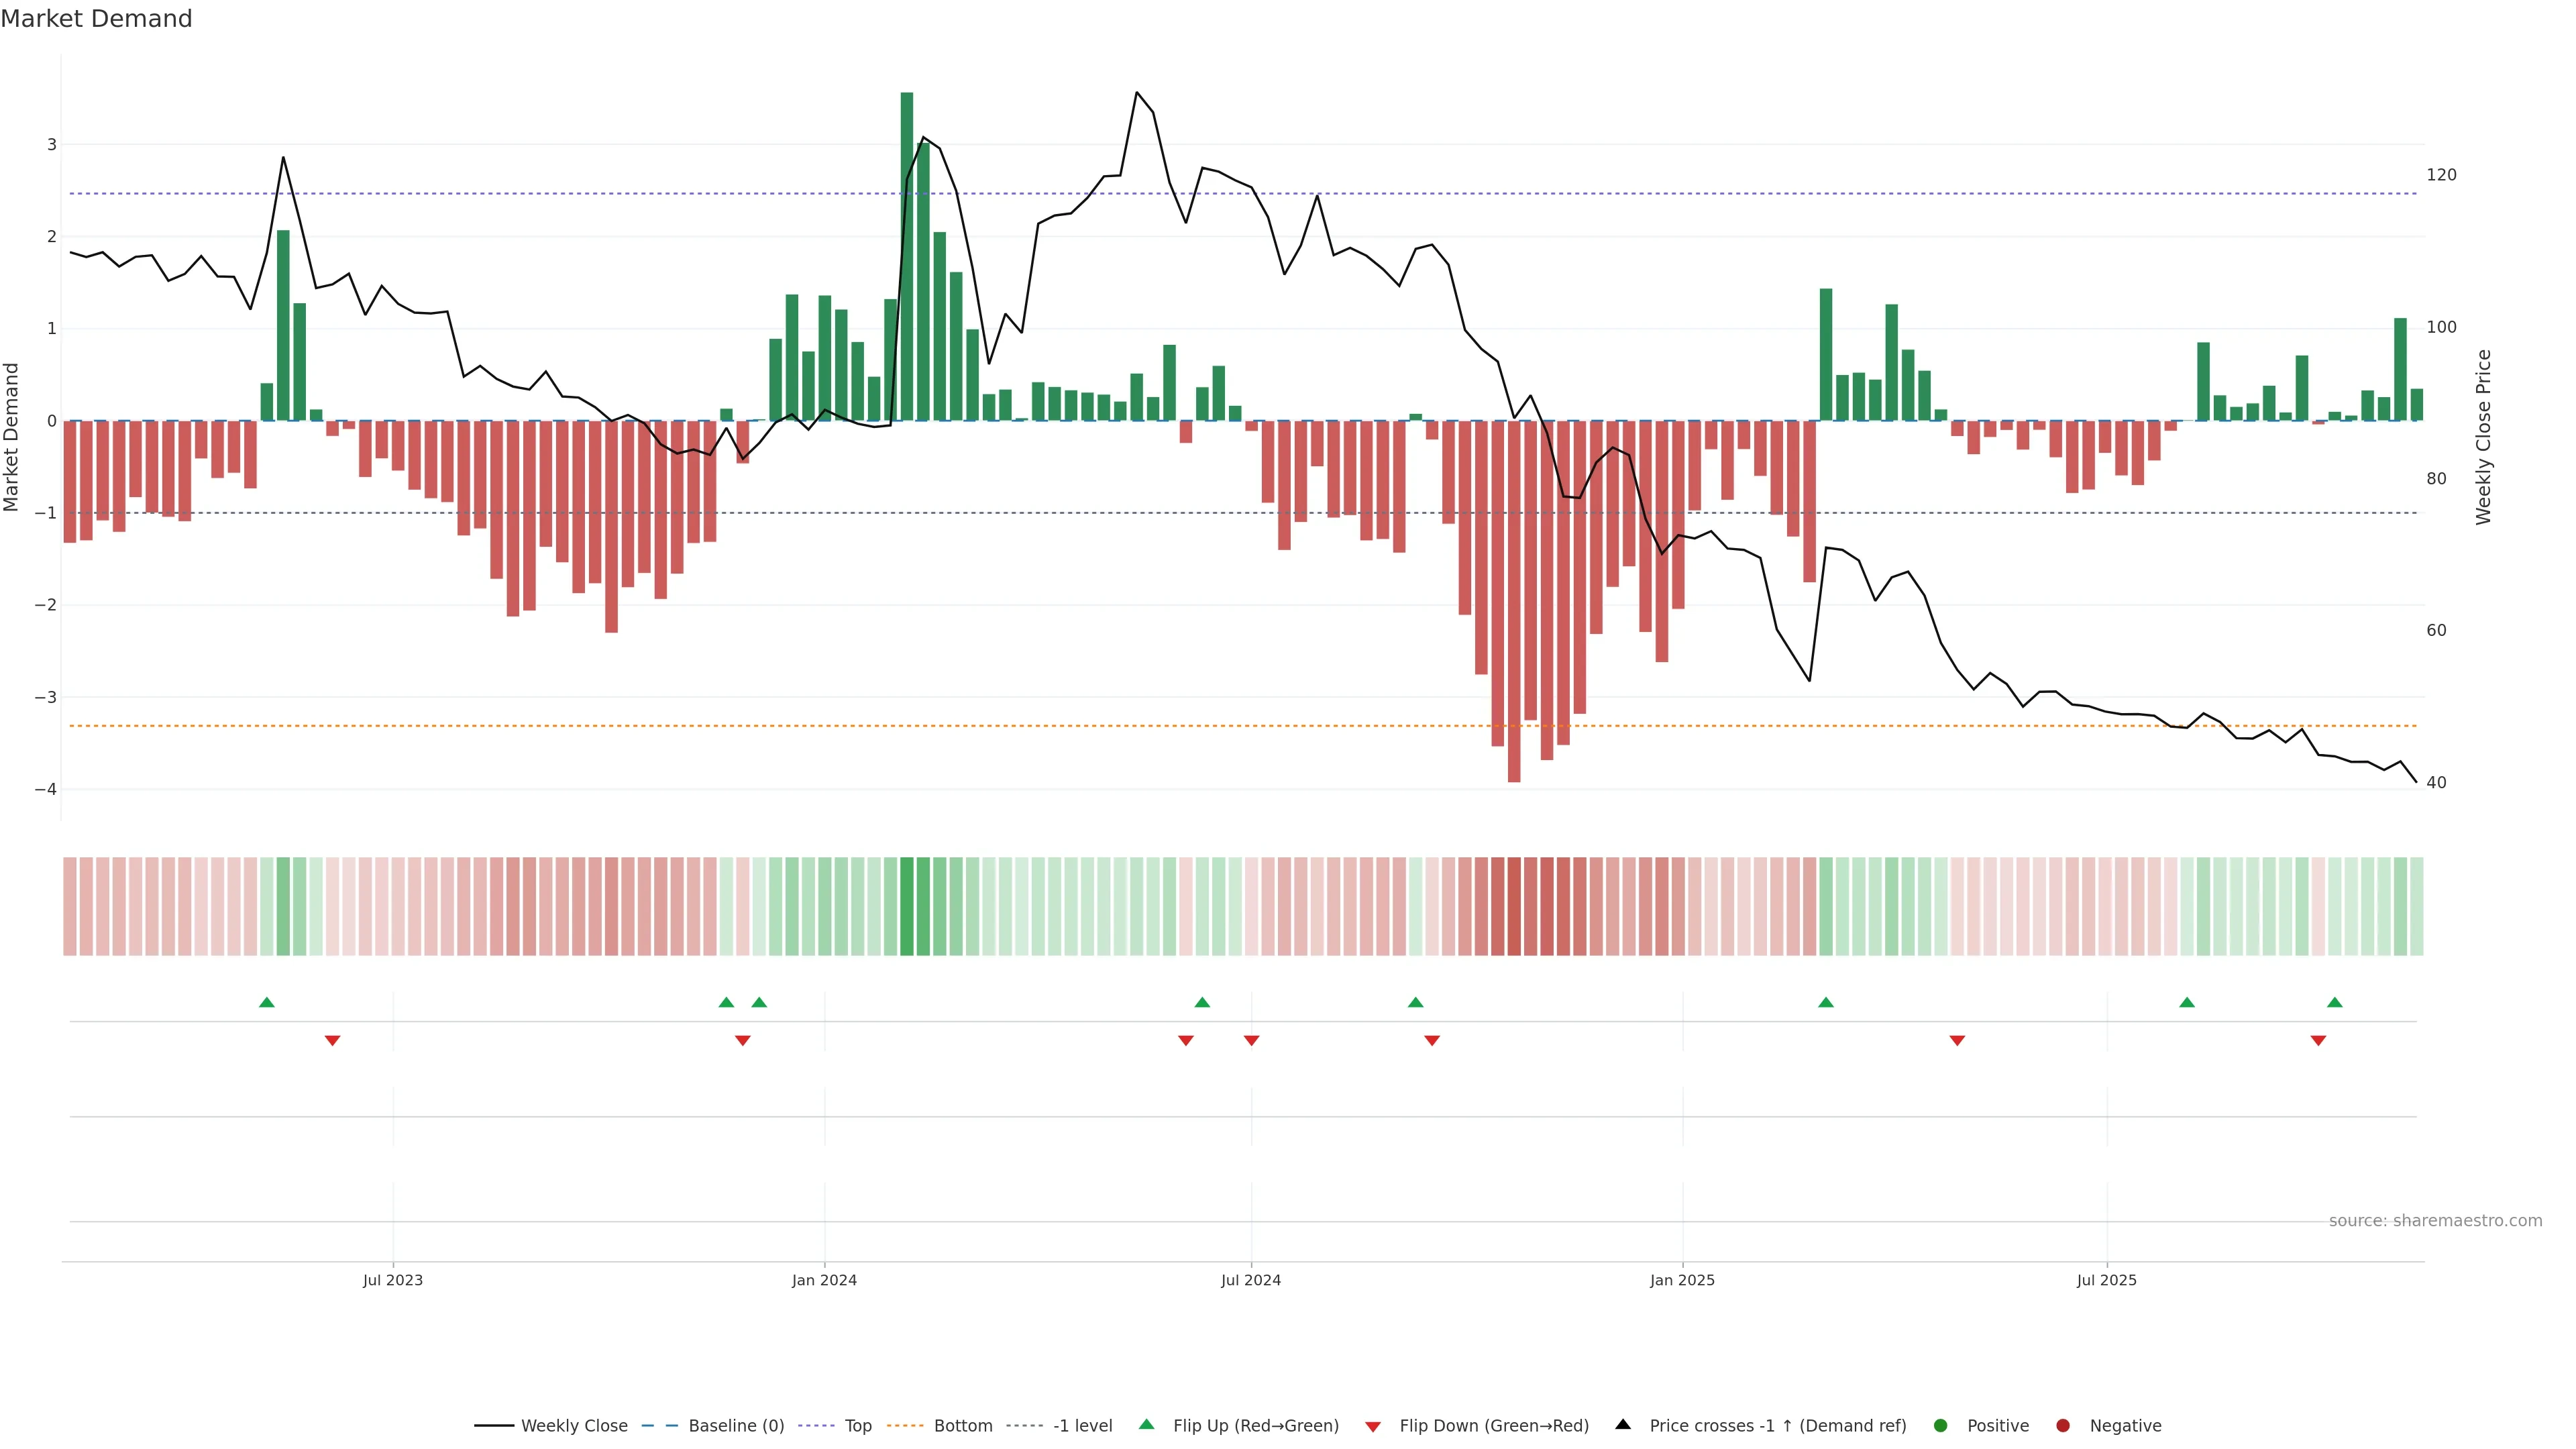This screenshot has width=2576, height=1449.
Task: Click the green flip-up marker just after Jan 2025
Action: click(1825, 1002)
